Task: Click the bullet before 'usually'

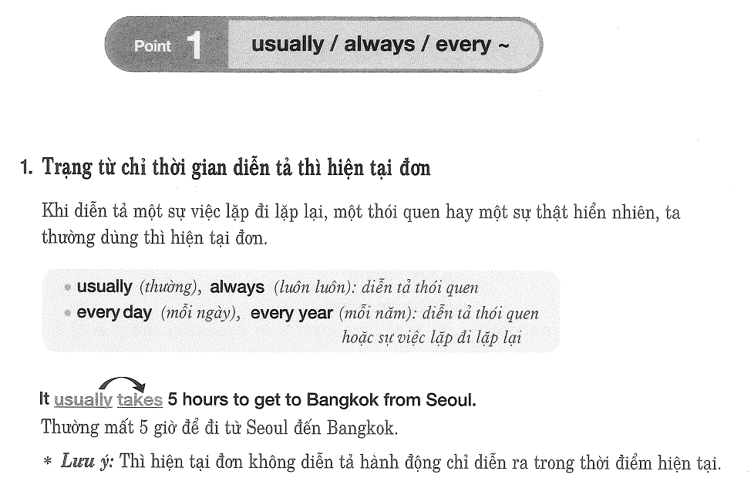Action: (x=68, y=288)
